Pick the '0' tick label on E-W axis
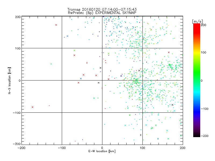215x161 pixels. coord(102,148)
